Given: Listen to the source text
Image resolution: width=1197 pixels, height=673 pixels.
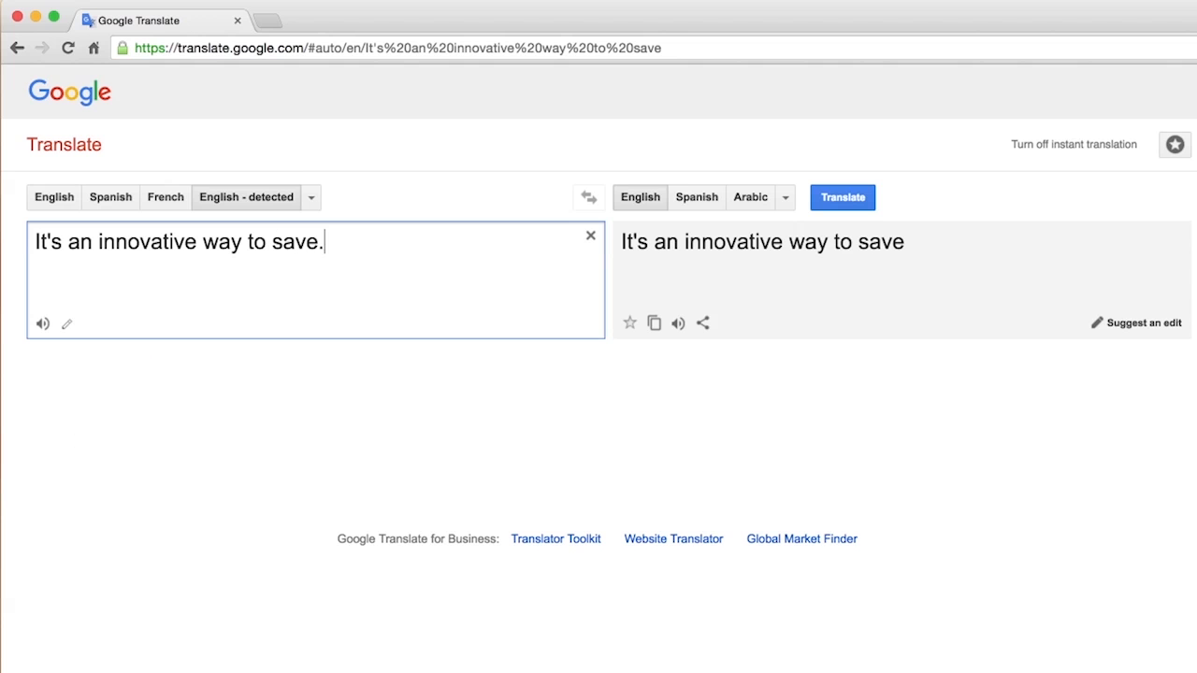Looking at the screenshot, I should 43,323.
